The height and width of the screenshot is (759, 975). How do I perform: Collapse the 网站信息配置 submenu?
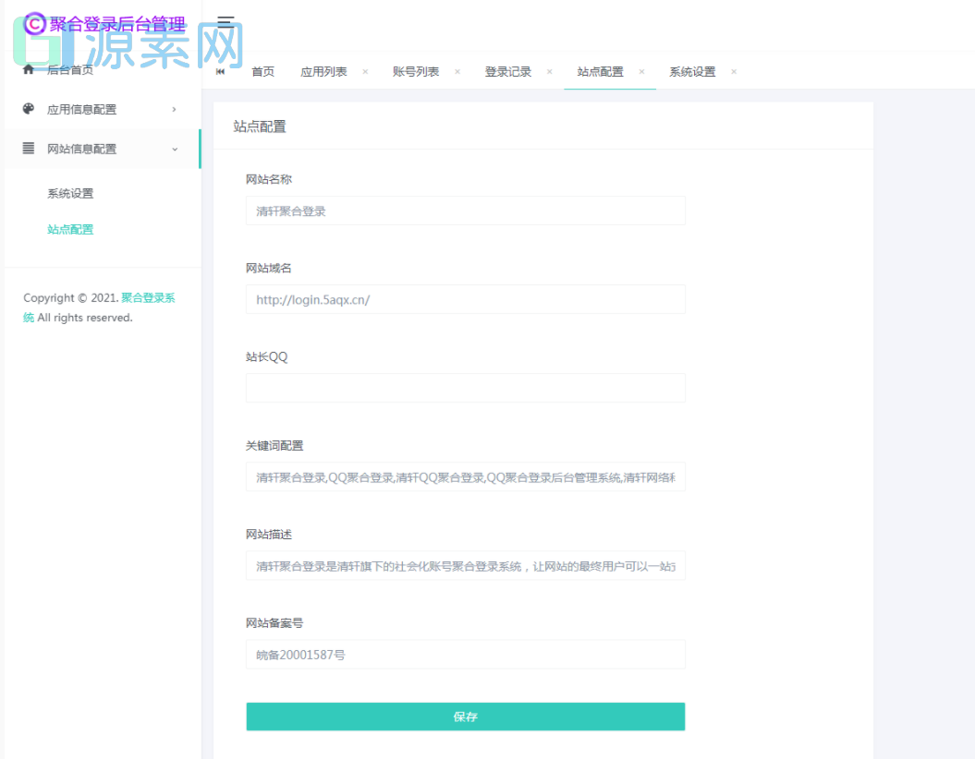point(173,149)
